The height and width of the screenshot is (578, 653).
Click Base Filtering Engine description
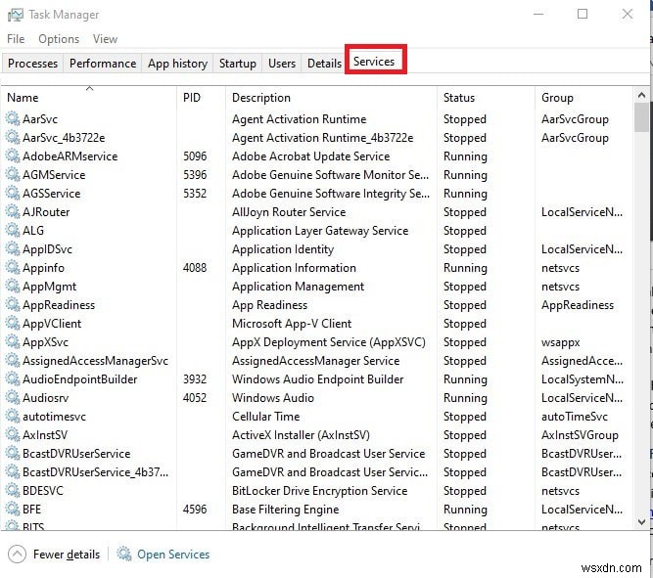coord(285,510)
